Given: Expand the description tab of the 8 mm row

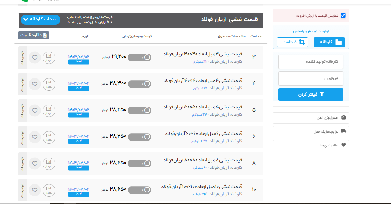Looking at the screenshot, I should 22,164.
